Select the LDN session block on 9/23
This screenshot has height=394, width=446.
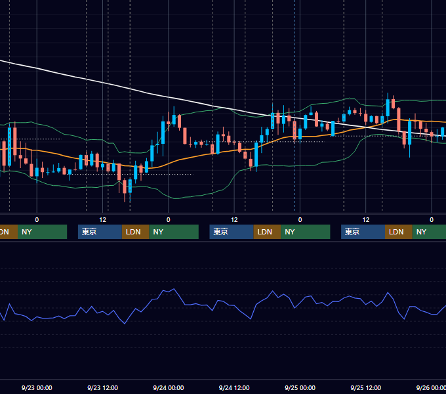[135, 232]
